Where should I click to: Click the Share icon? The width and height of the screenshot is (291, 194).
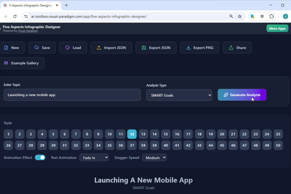231,48
